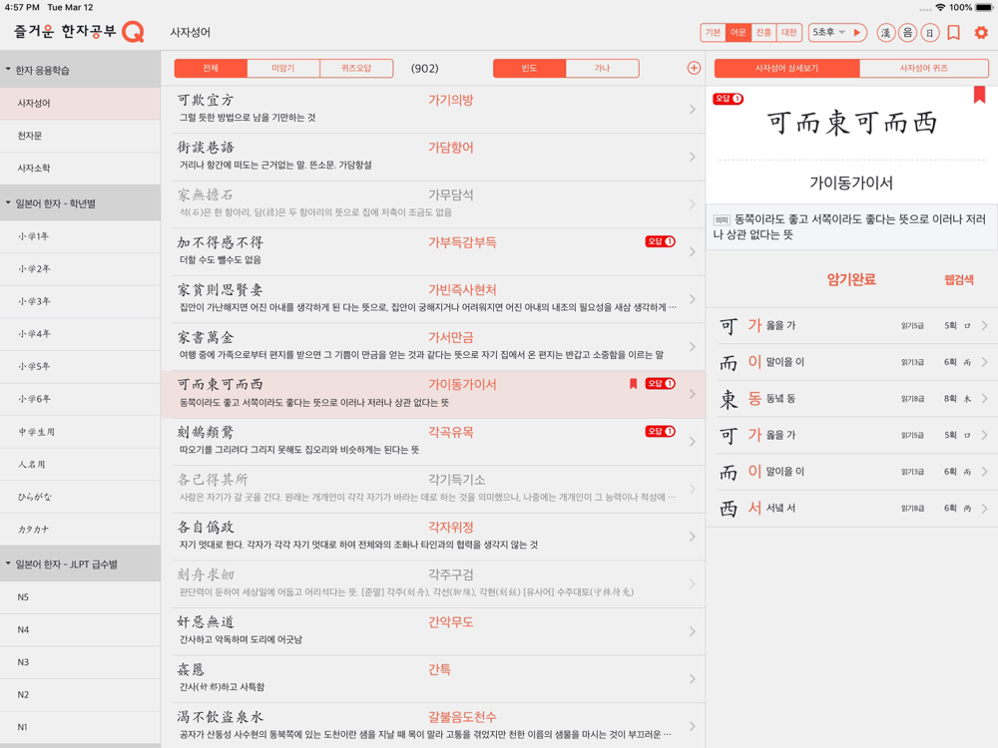Screen dimensions: 998x748
Task: Check Wi-Fi icon in status bar
Action: click(x=940, y=8)
